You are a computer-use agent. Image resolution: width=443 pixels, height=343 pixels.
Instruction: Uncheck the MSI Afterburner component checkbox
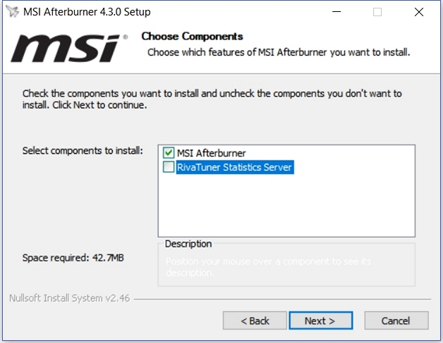[x=169, y=153]
